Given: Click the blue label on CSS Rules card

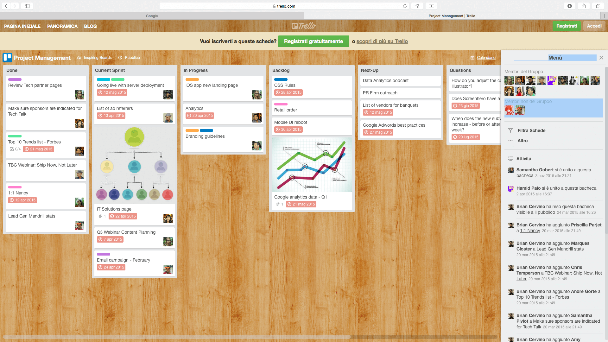Looking at the screenshot, I should (281, 79).
